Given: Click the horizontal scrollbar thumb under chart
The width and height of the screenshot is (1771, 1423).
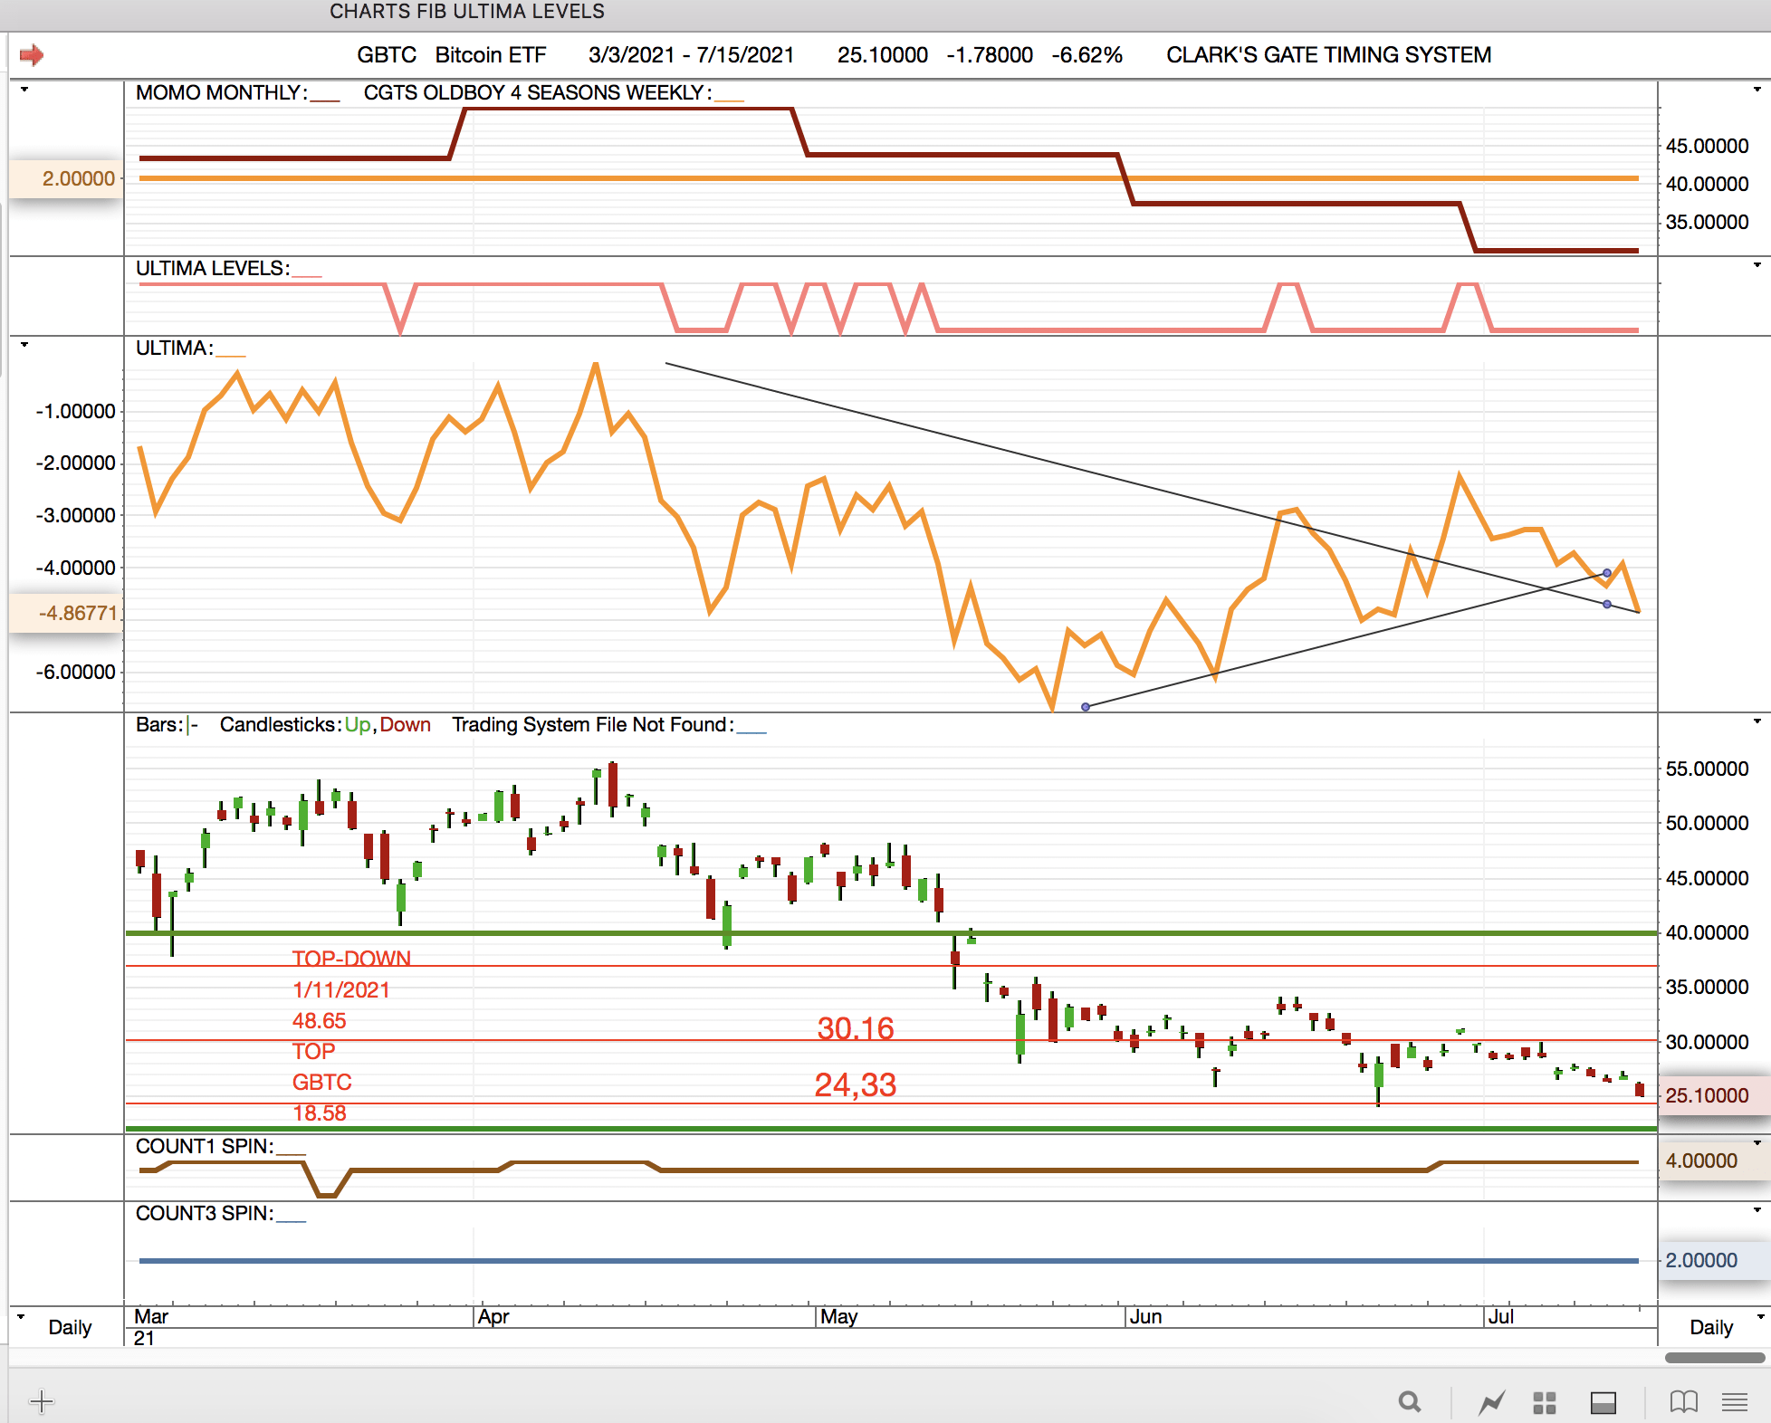Looking at the screenshot, I should [1714, 1358].
